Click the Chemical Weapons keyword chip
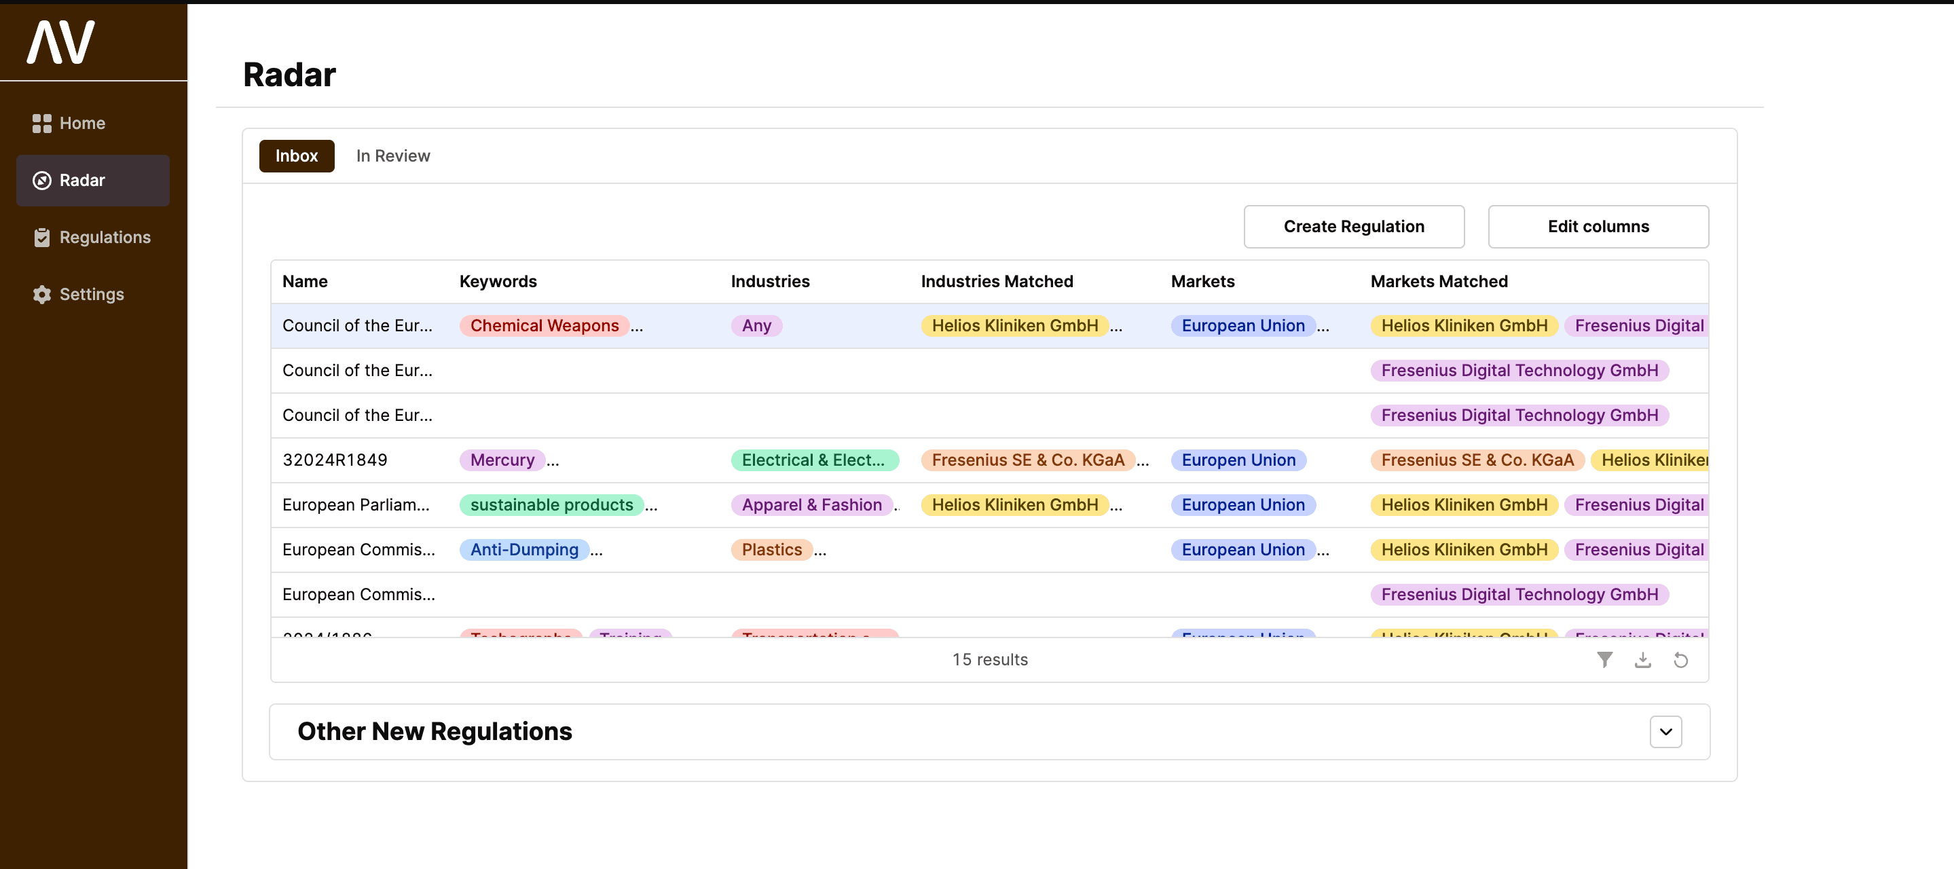Screen dimensions: 1954x869 point(544,325)
